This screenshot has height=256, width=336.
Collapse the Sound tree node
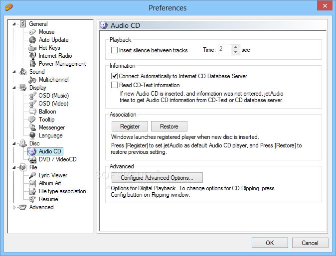coord(14,72)
